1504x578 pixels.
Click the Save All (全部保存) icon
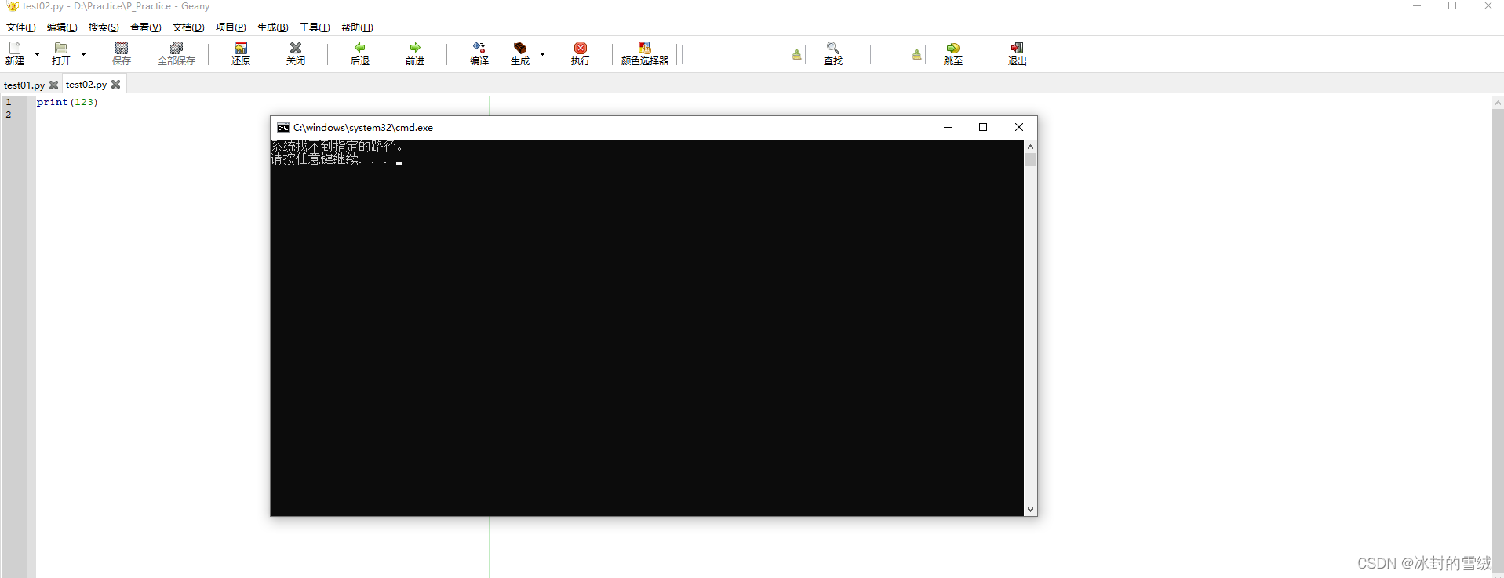[x=177, y=48]
